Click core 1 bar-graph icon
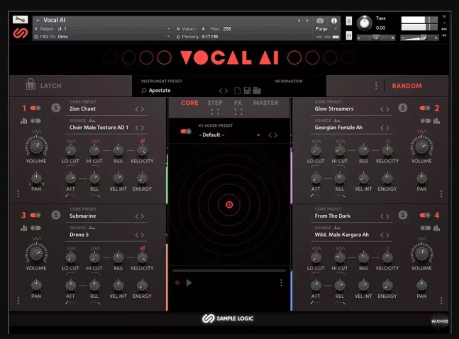 click(23, 121)
